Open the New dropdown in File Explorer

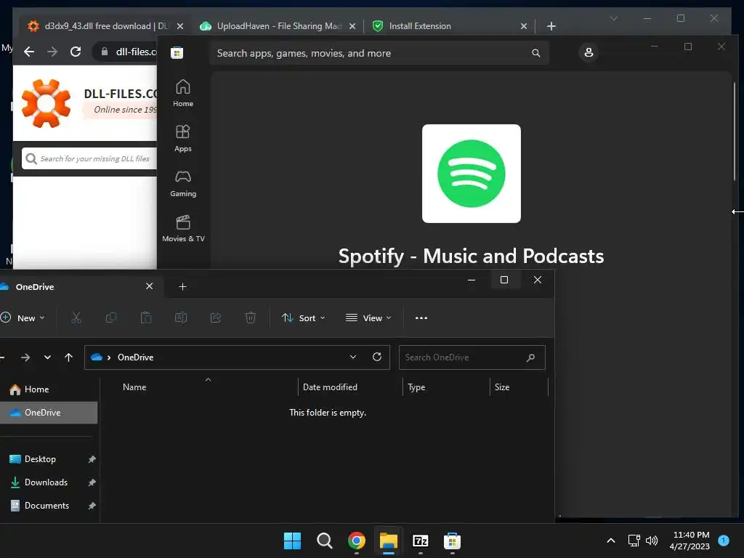24,318
